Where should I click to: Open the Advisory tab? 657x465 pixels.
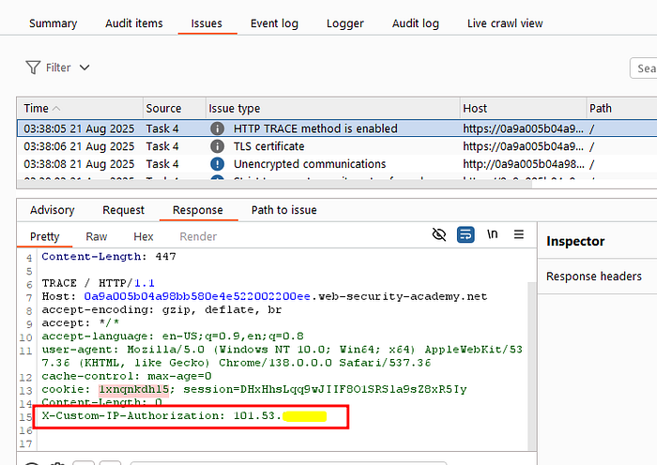tap(53, 210)
